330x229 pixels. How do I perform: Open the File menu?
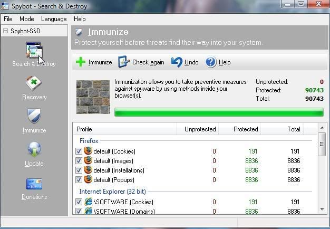(x=8, y=19)
